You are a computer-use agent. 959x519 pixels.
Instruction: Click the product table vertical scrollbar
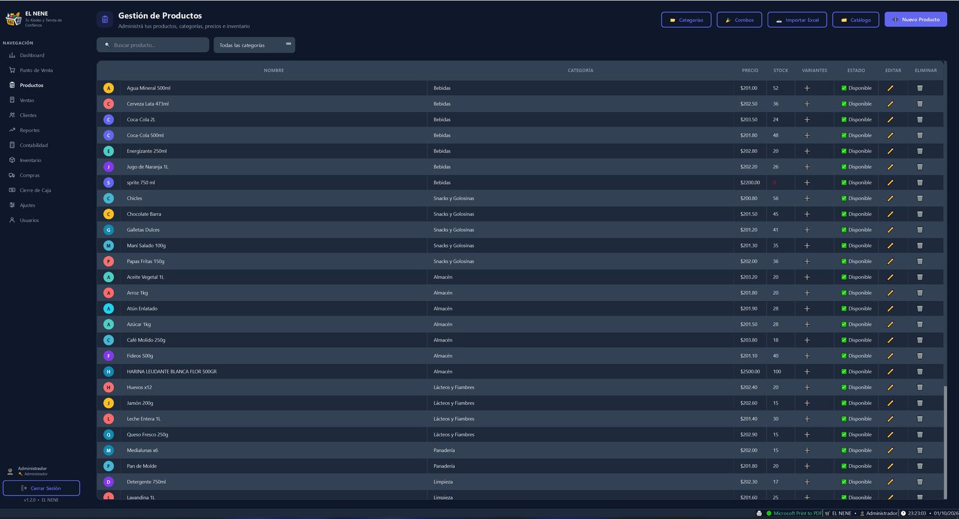click(945, 442)
